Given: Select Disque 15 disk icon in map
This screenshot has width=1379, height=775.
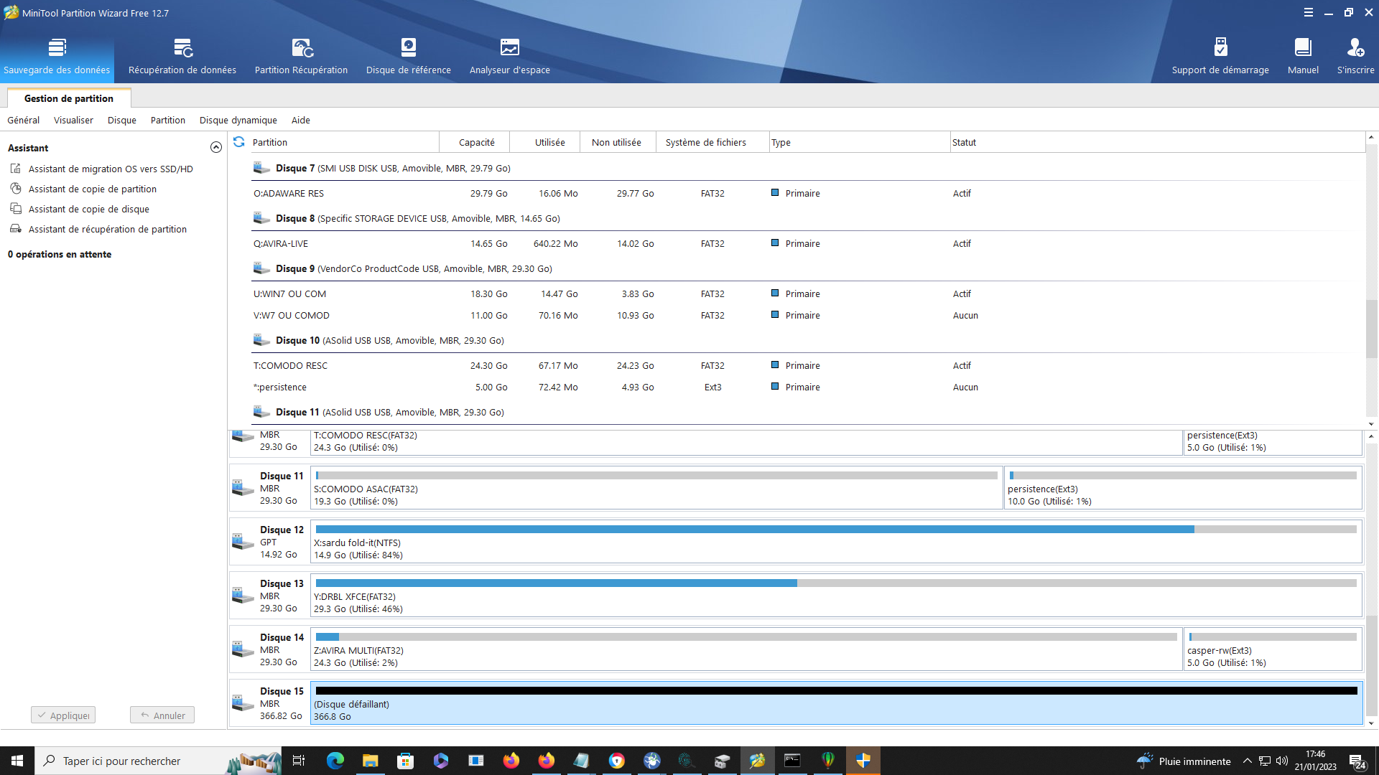Looking at the screenshot, I should click(243, 703).
